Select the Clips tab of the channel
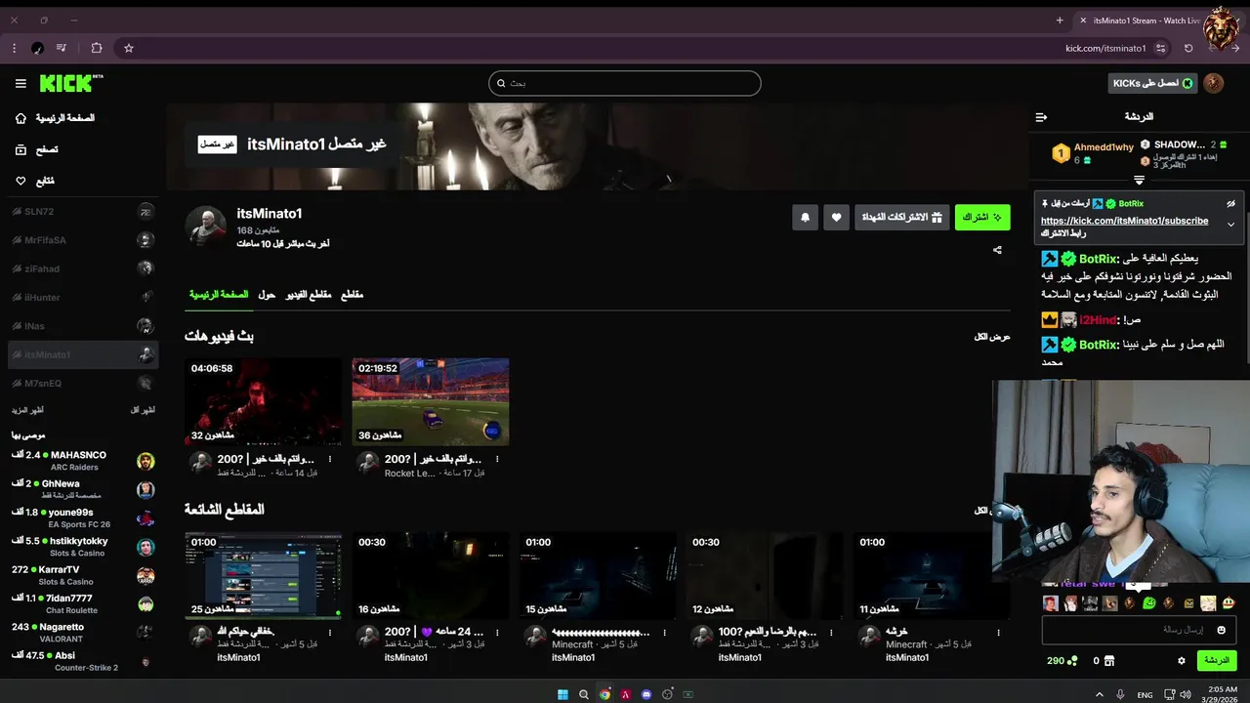This screenshot has width=1250, height=703. point(352,294)
